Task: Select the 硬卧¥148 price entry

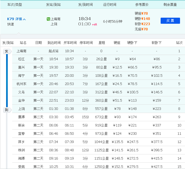Action: 142,19
